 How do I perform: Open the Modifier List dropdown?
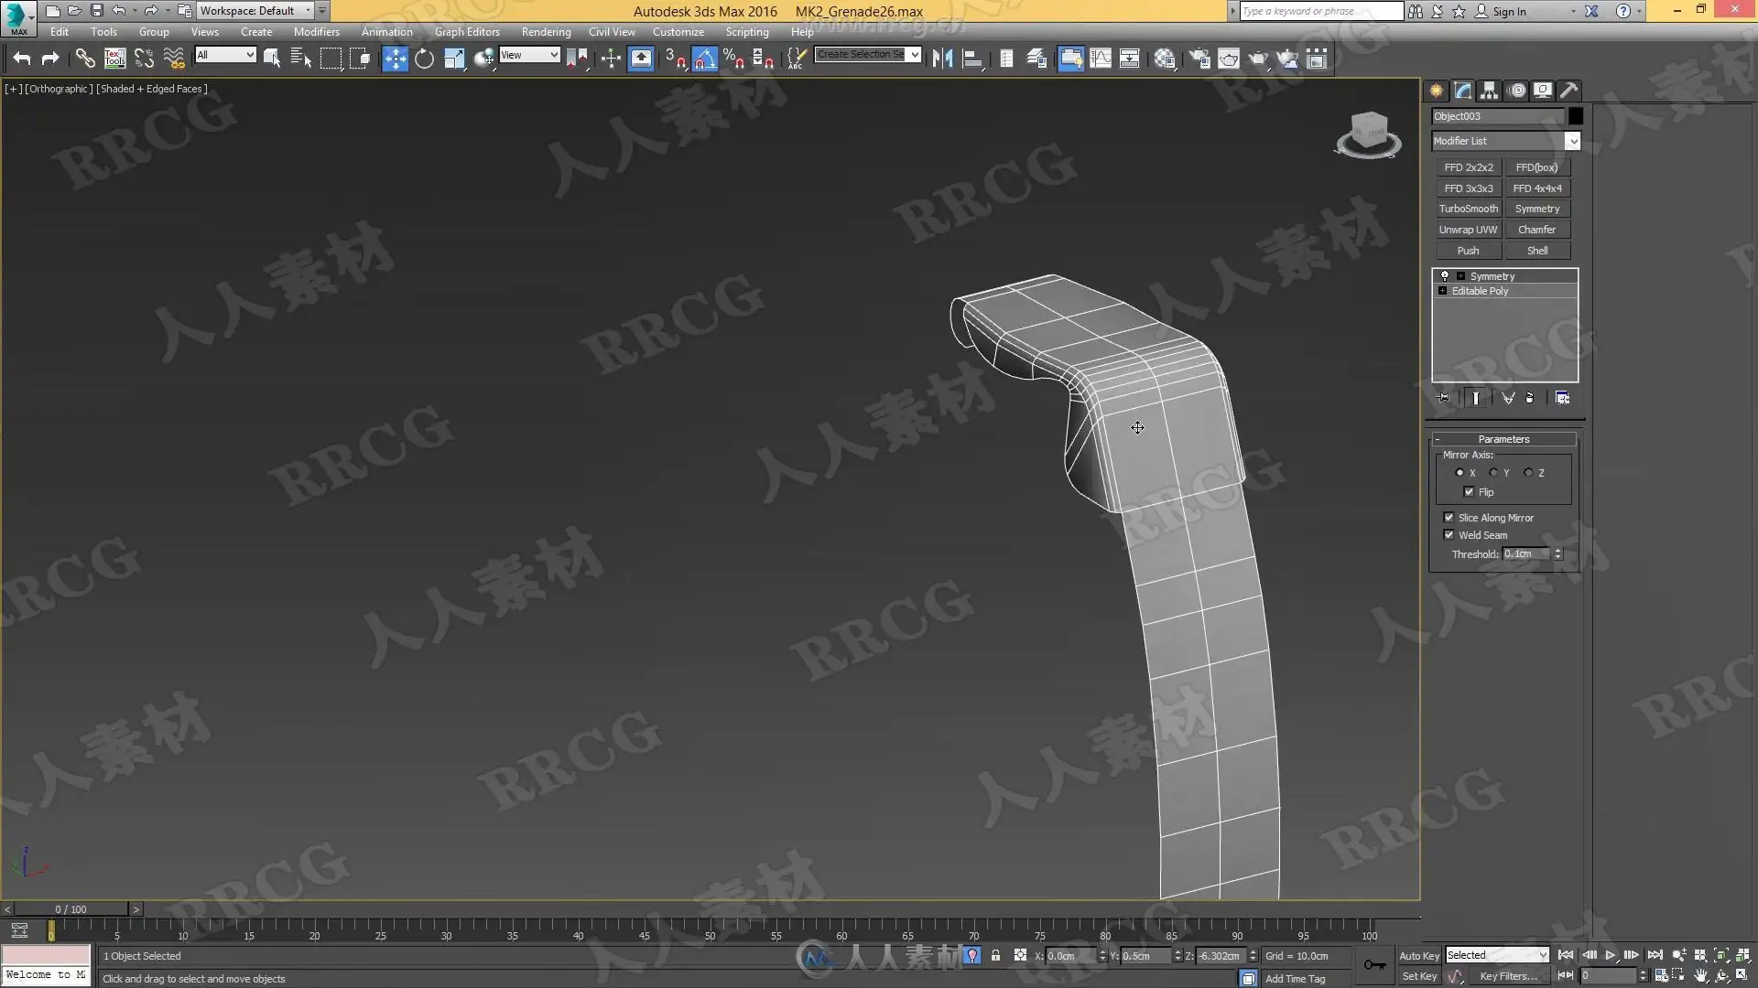point(1572,141)
